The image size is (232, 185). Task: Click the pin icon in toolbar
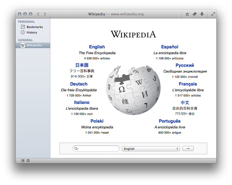(195, 14)
